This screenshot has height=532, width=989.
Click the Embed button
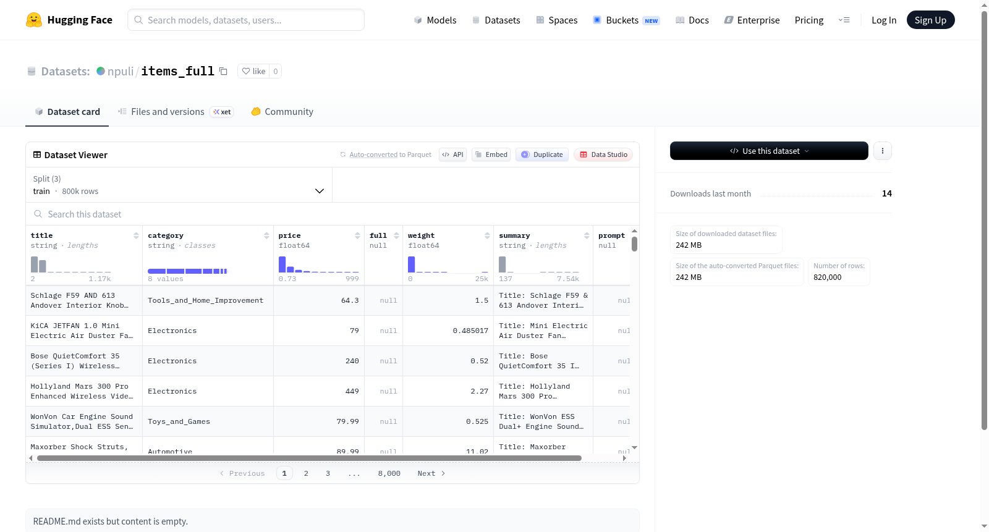491,154
